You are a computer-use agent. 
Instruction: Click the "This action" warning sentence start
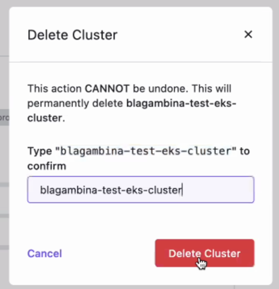(x=55, y=89)
